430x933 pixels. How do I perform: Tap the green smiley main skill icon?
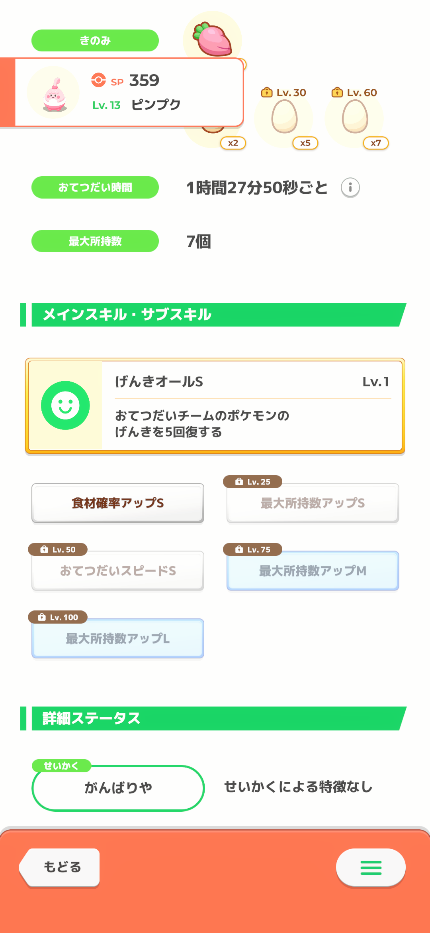pyautogui.click(x=65, y=405)
